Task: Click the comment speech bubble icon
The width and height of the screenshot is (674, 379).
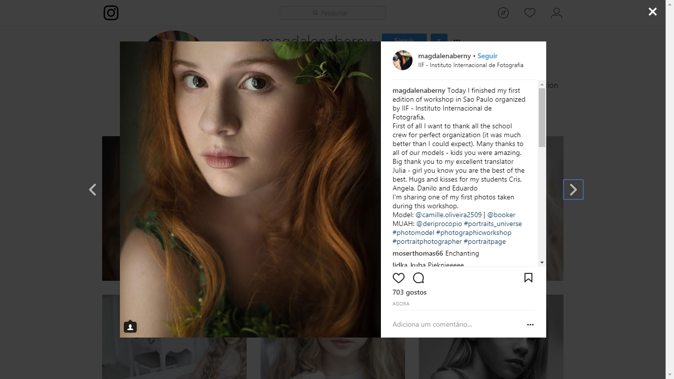Action: [418, 278]
